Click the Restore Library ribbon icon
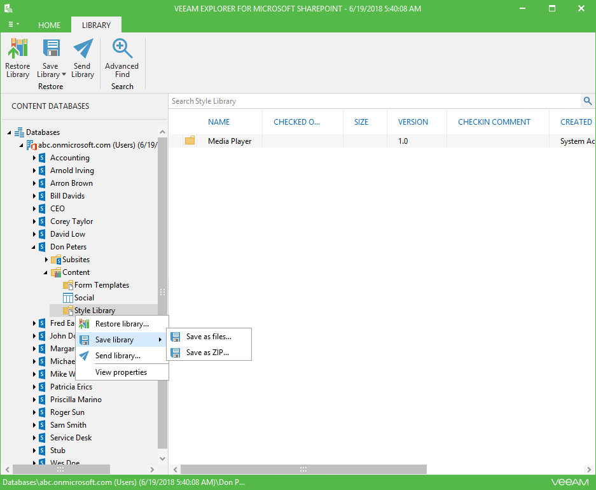 [x=18, y=48]
